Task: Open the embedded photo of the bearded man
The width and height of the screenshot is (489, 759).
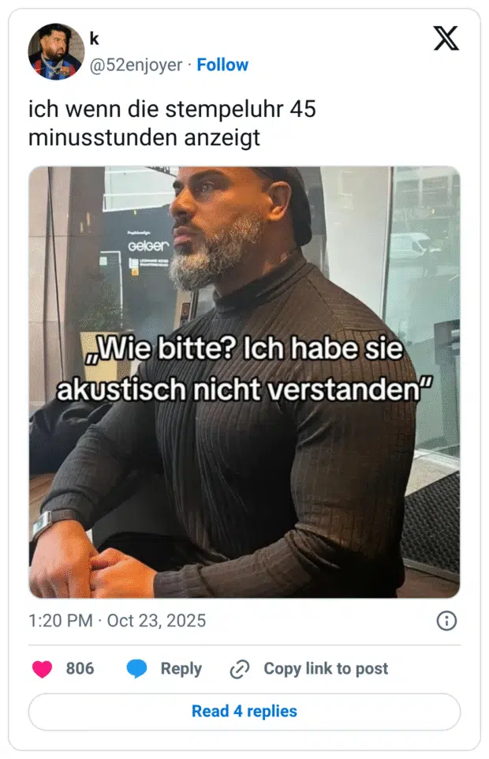Action: pos(244,382)
